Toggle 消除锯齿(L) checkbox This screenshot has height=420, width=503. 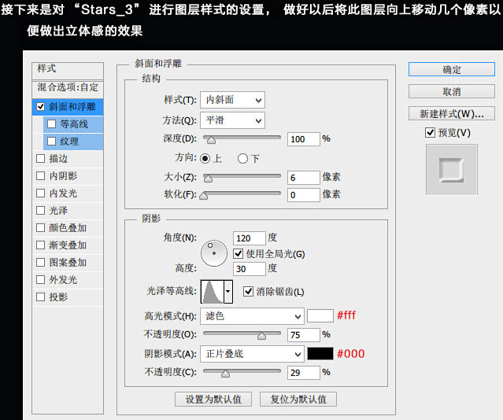248,292
